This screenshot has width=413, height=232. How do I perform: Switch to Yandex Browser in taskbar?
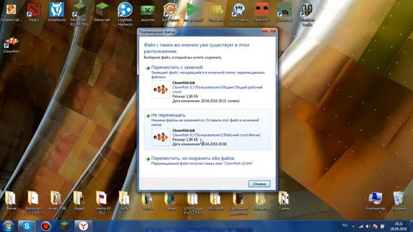pos(83,226)
